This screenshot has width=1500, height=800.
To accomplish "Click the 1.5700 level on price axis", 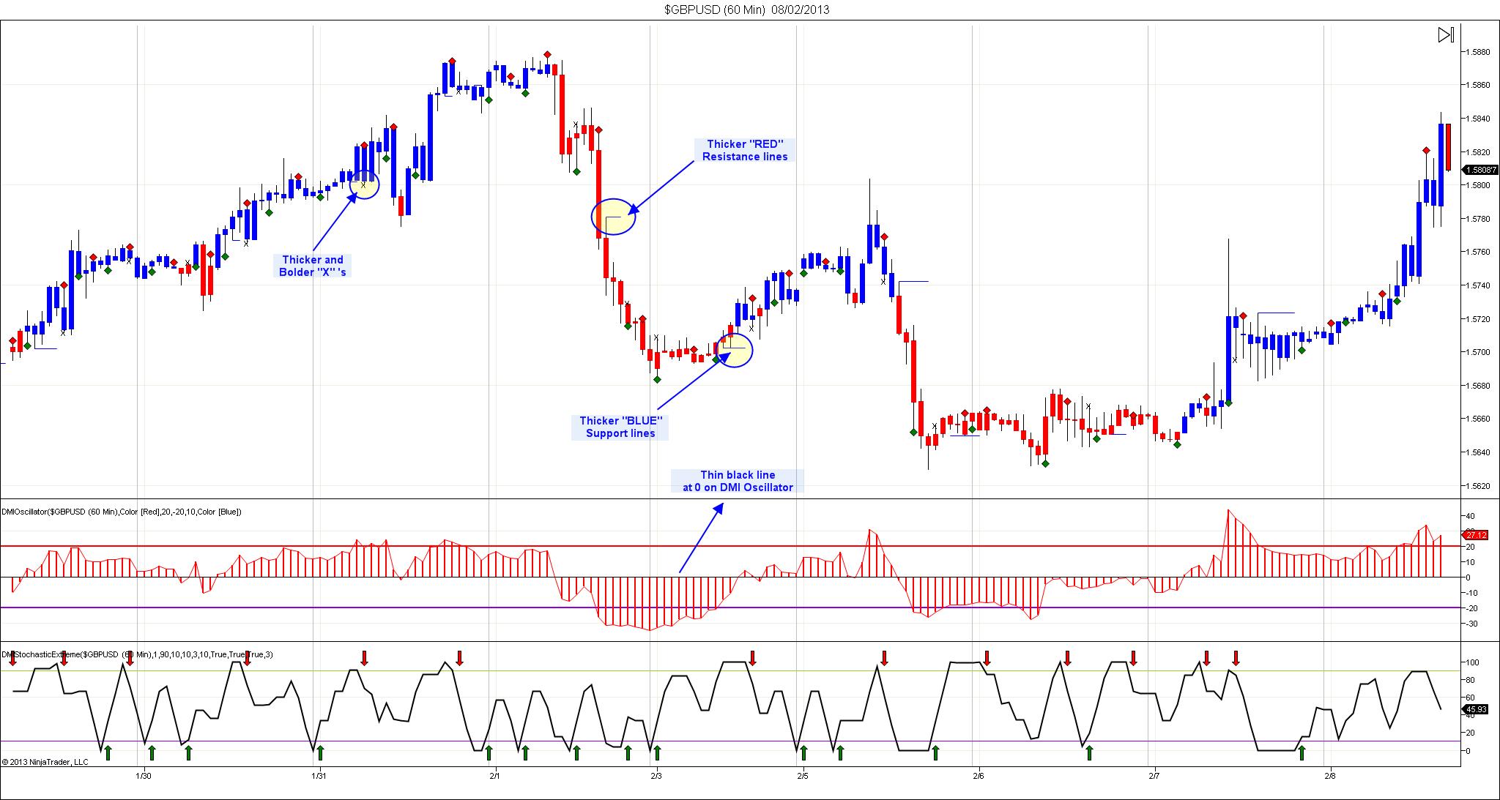I will (1478, 352).
